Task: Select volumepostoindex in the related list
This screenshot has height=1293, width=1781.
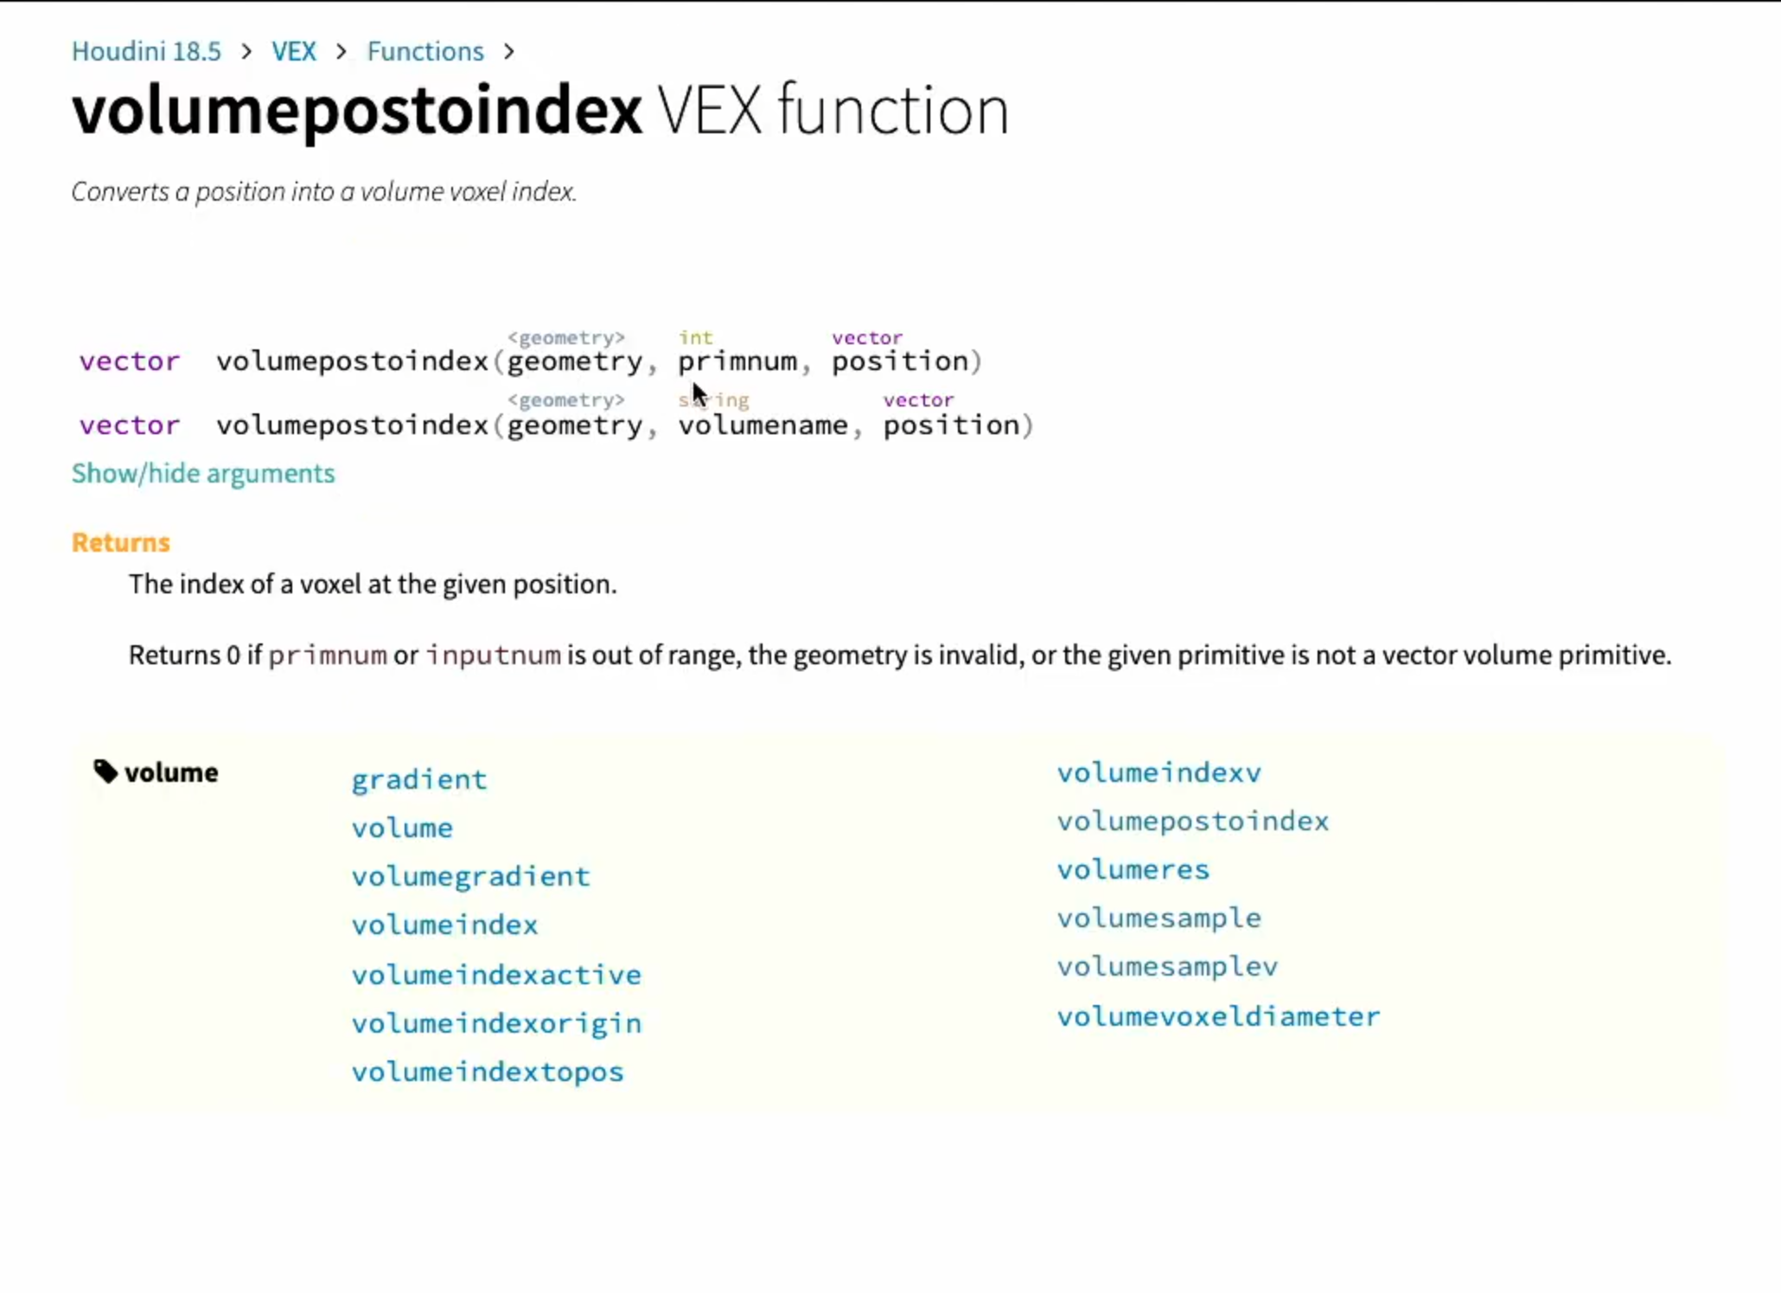Action: (x=1193, y=821)
